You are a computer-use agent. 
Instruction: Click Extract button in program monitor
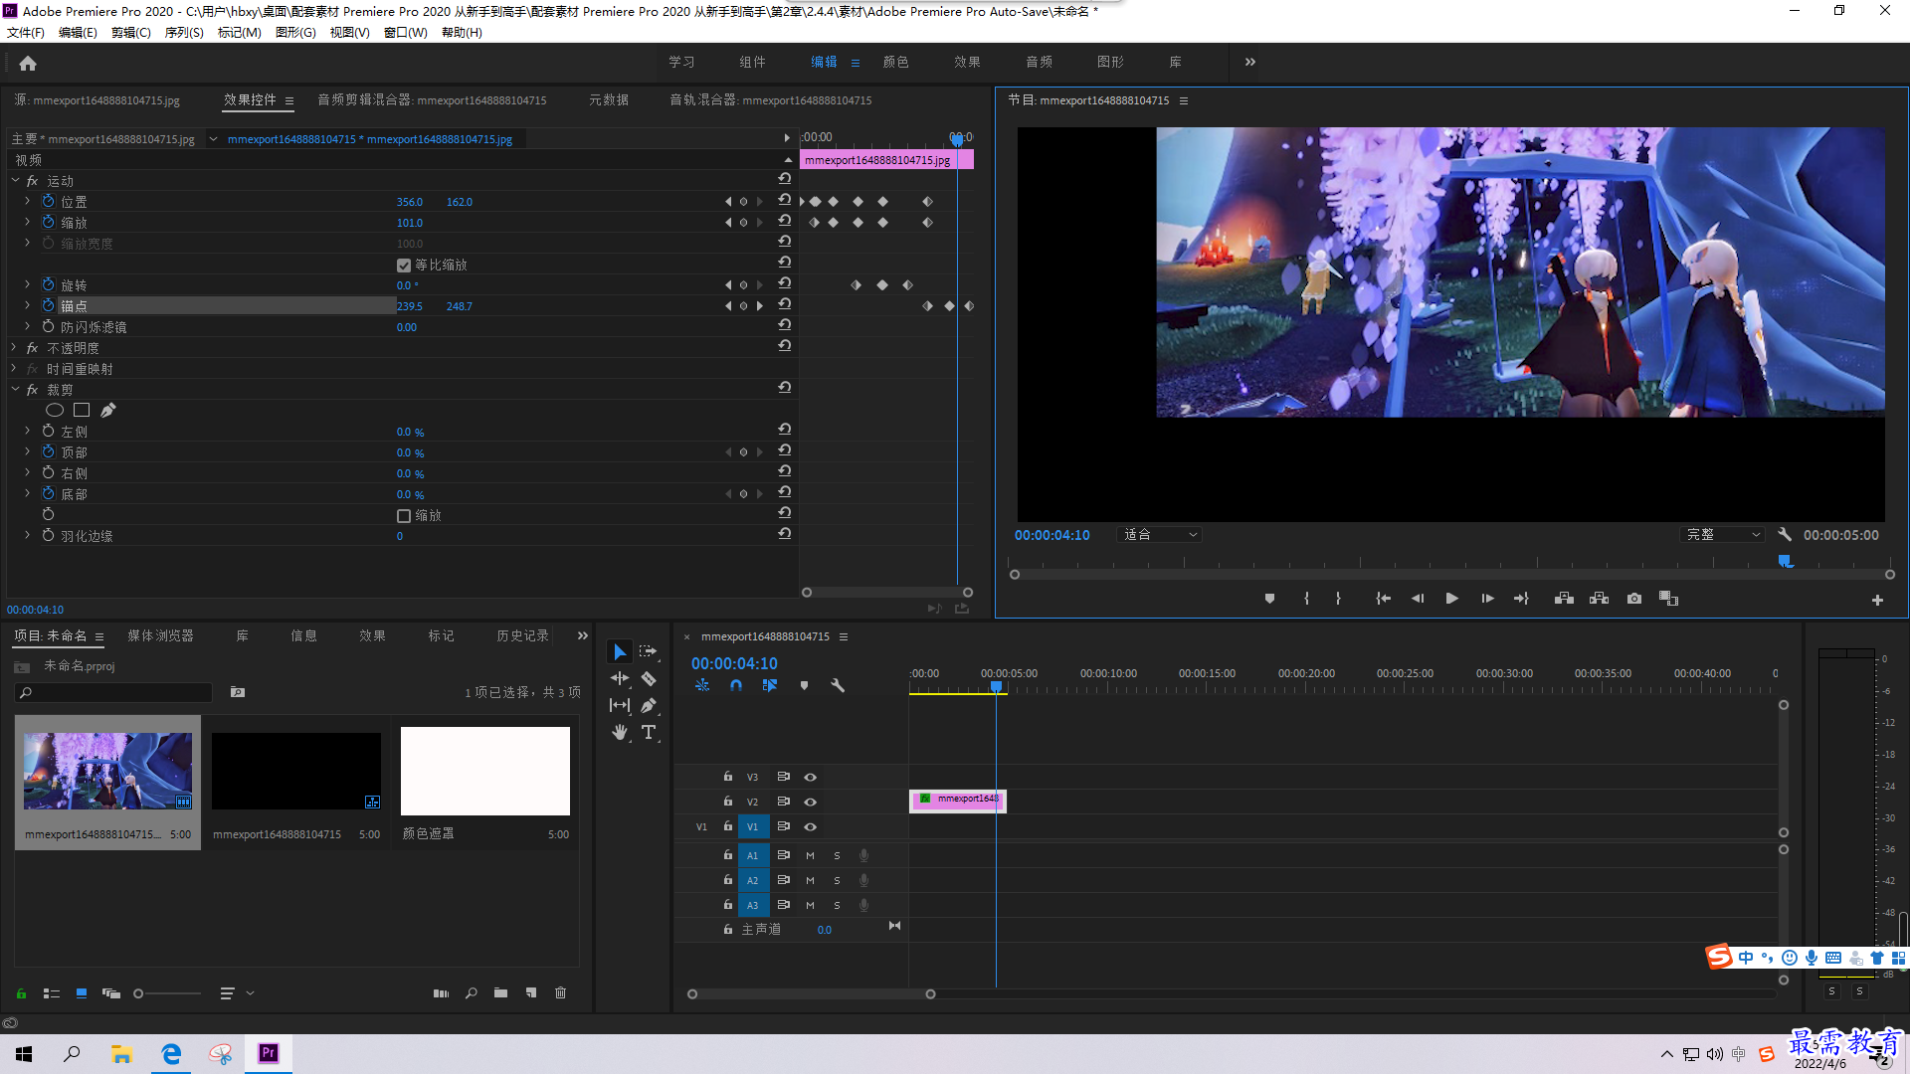point(1600,599)
